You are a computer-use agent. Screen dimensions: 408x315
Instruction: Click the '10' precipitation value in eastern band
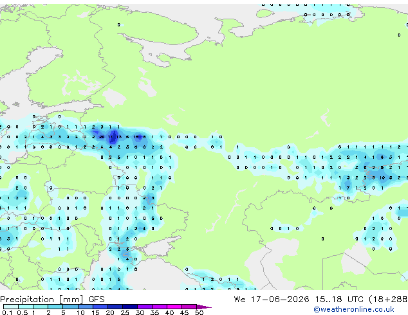tap(382, 178)
